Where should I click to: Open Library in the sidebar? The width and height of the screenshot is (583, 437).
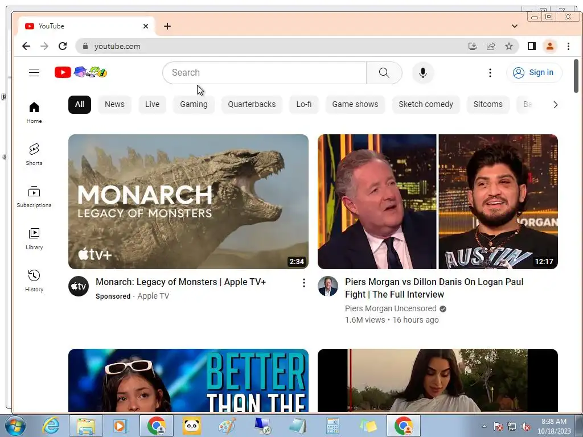tap(34, 239)
